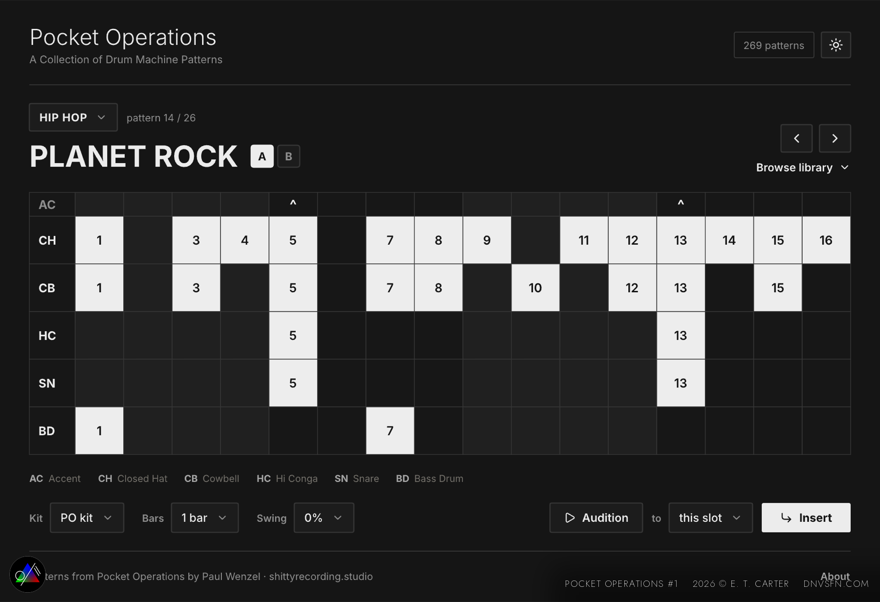The image size is (880, 602).
Task: Open the Bars 1 bar dropdown
Action: click(x=205, y=517)
